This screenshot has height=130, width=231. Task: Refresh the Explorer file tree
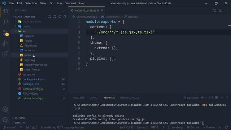60,17
